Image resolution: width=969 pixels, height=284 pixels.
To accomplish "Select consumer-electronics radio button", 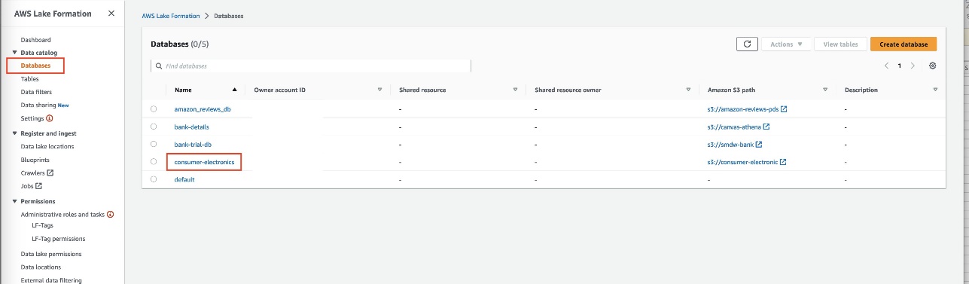I will 154,161.
